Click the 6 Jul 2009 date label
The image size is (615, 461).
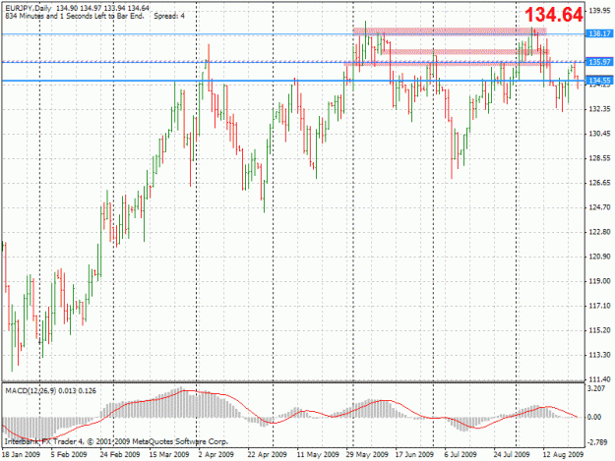tap(461, 454)
